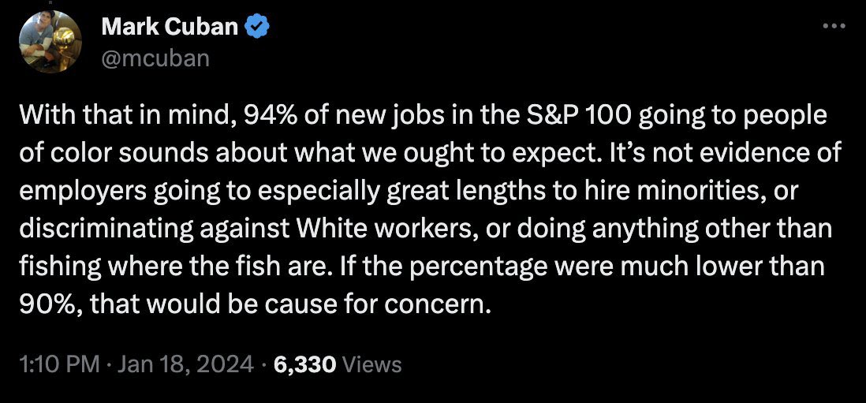Click the 6,330 view count number

pos(304,364)
